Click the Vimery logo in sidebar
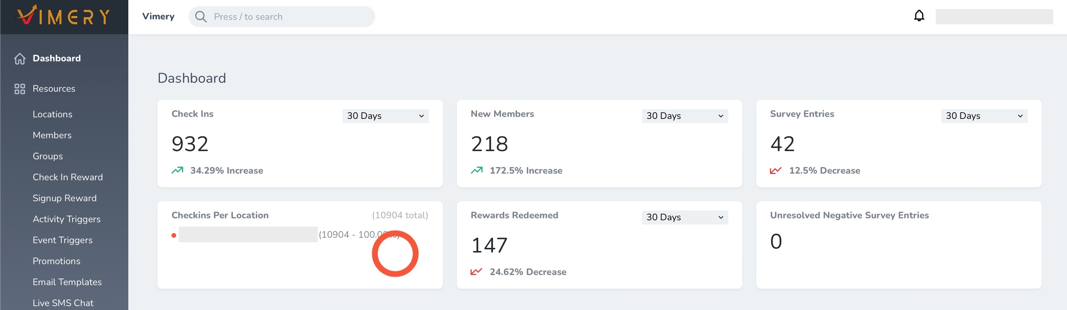1067x310 pixels. (63, 16)
